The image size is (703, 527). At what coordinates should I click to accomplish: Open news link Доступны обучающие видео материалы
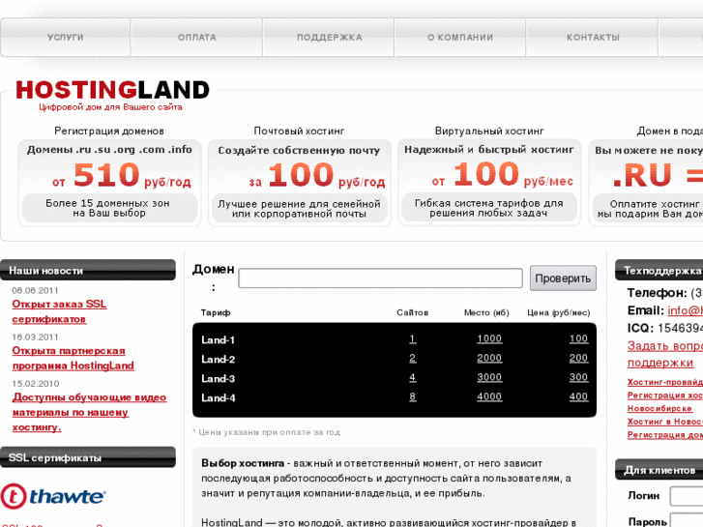click(x=89, y=412)
